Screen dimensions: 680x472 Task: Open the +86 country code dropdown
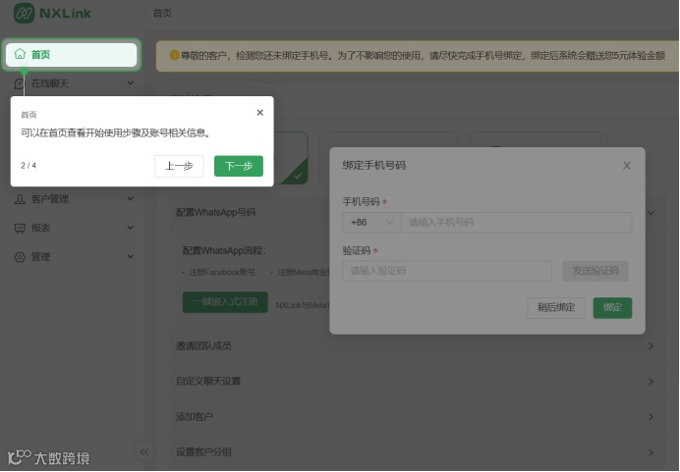371,223
